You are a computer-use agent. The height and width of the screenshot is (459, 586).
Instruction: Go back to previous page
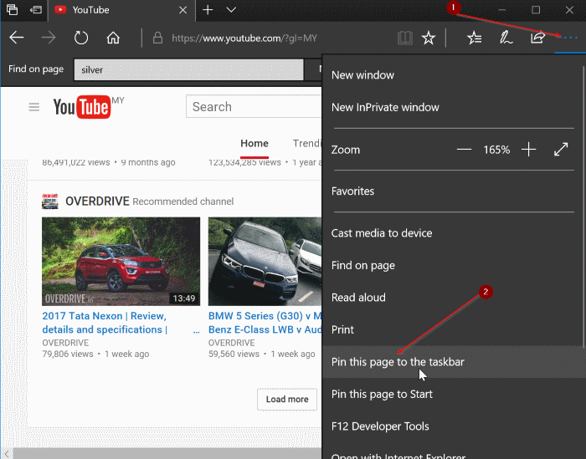(17, 38)
